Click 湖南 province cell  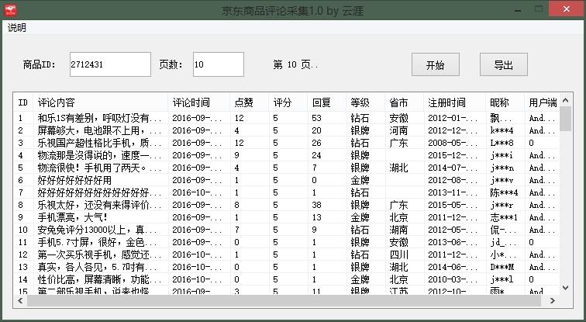(x=398, y=230)
